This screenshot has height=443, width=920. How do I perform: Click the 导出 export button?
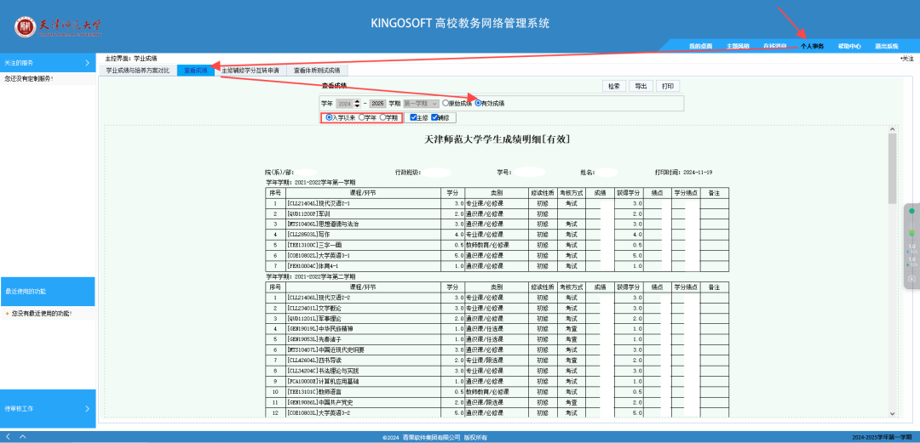point(641,86)
